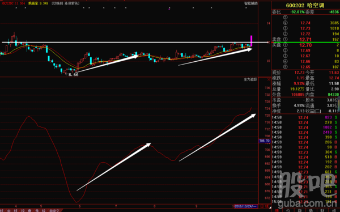The height and width of the screenshot is (212, 340).
Task: Select the 价 tab below the trade list
Action: 288,210
